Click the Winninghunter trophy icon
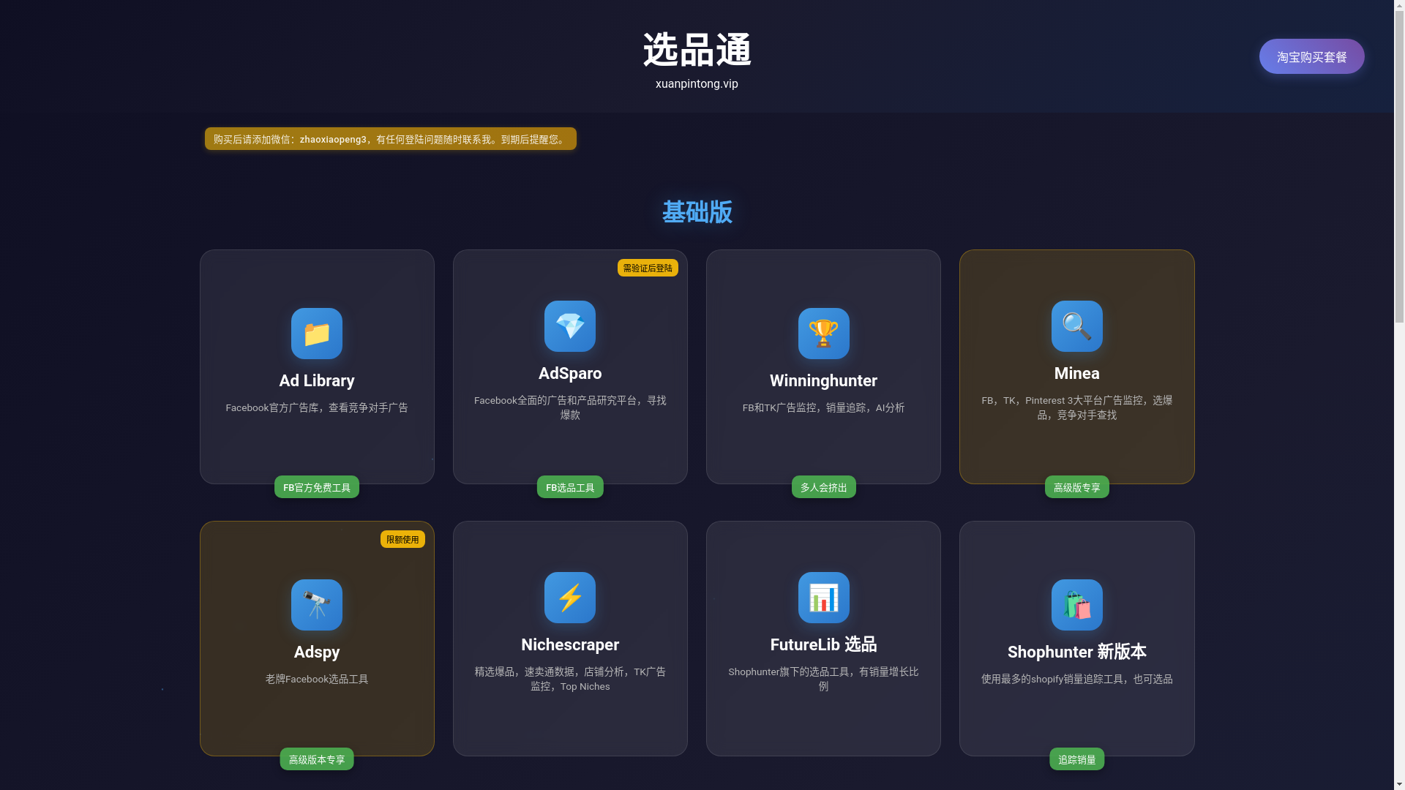 click(x=823, y=334)
